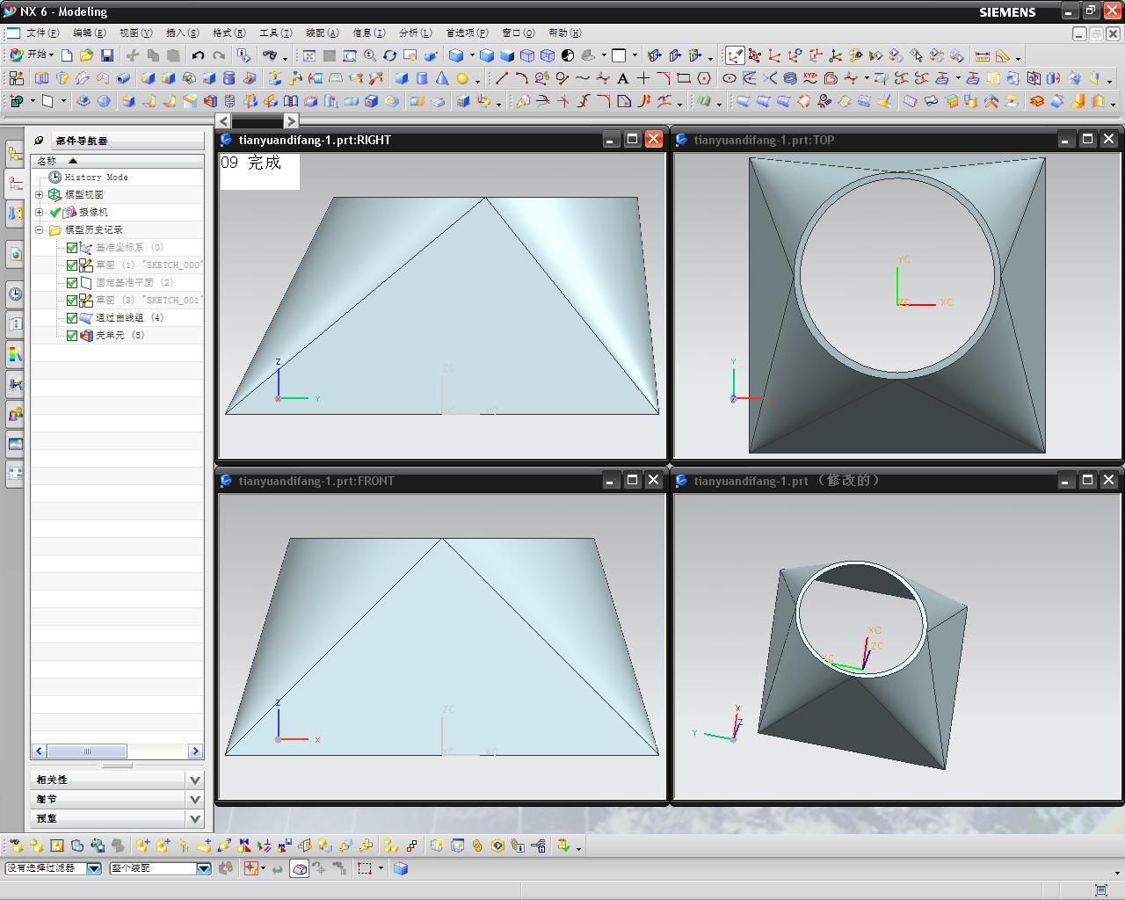
Task: Select the Helix spiral tool
Action: pos(790,78)
